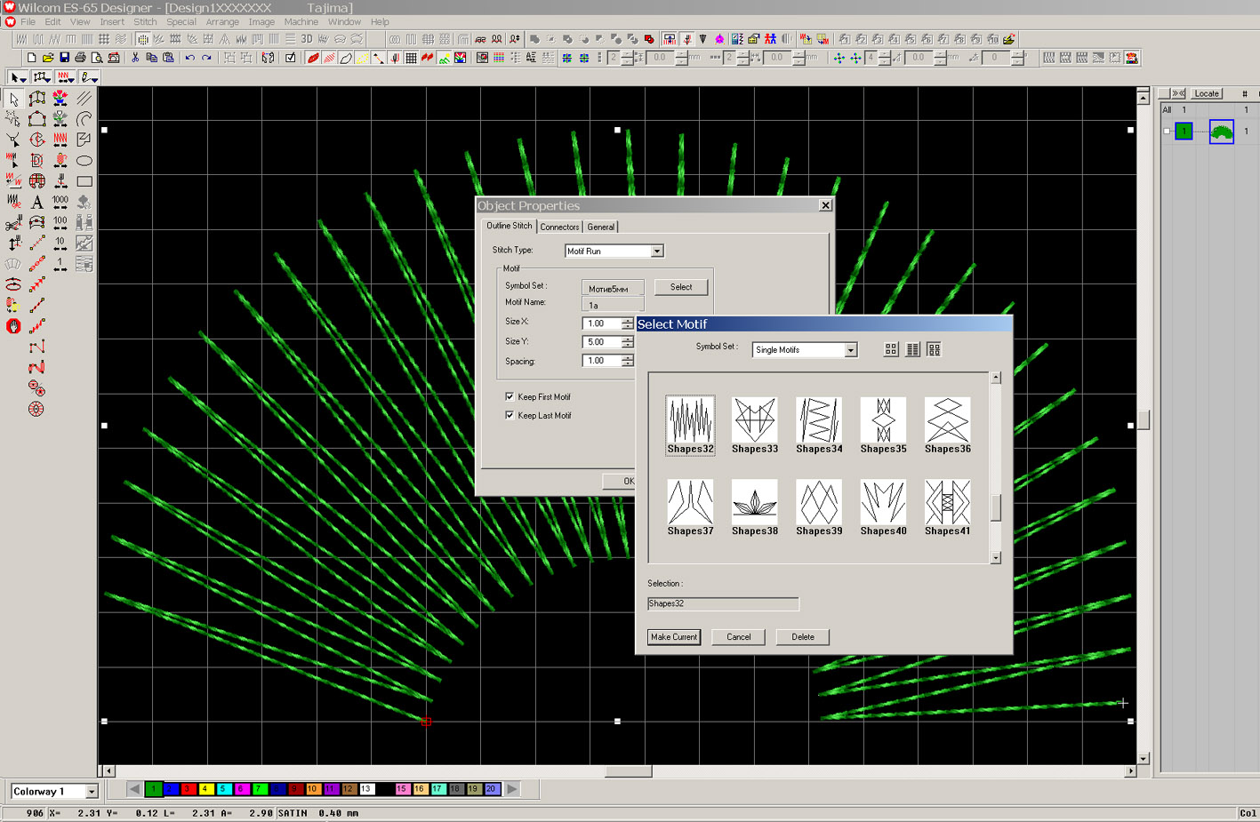Click the red stop hand icon
This screenshot has width=1260, height=822.
pyautogui.click(x=13, y=326)
